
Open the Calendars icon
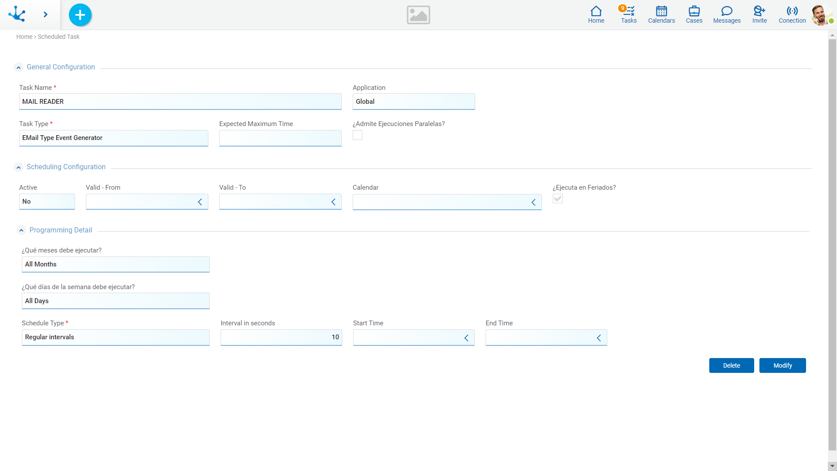pos(661,14)
